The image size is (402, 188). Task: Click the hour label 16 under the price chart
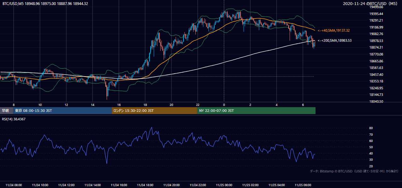point(119,105)
